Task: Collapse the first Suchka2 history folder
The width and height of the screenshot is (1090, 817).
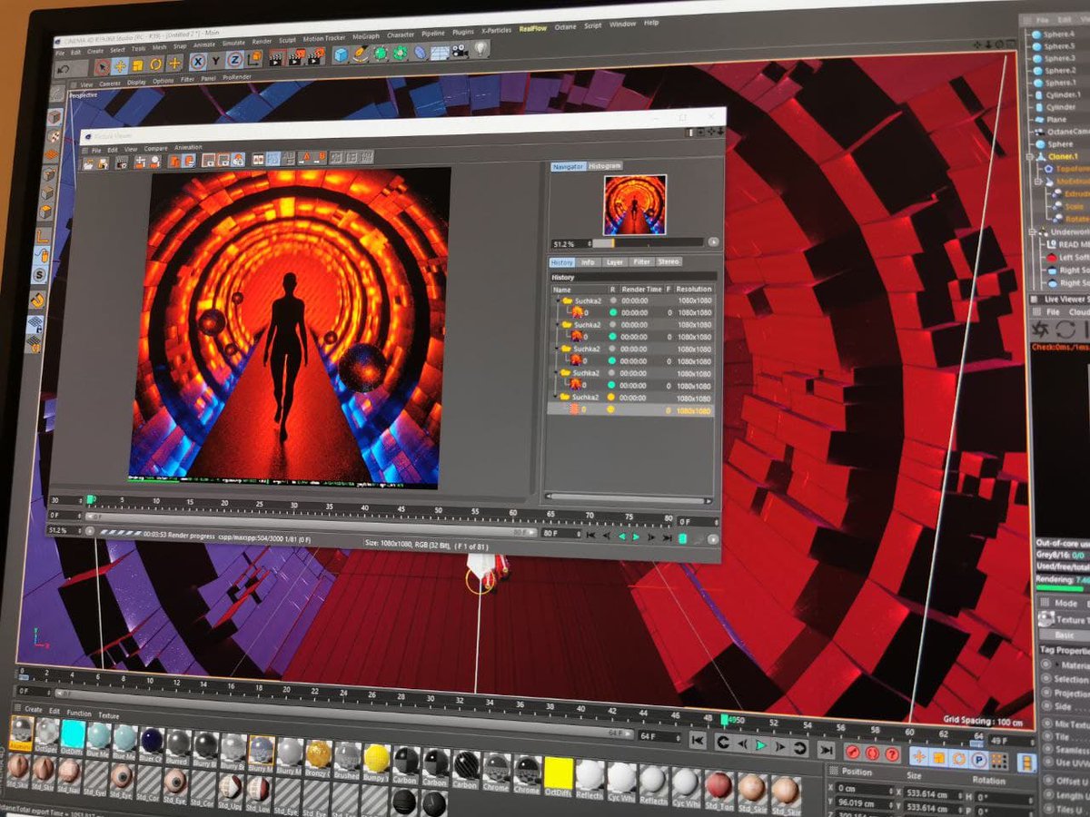Action: tap(558, 300)
